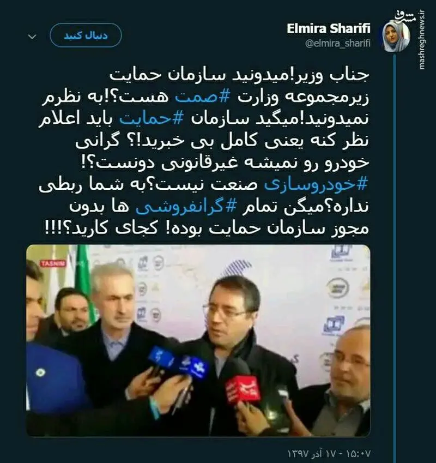436x463 pixels.
Task: Open the #حمایت hashtag
Action: coord(152,119)
